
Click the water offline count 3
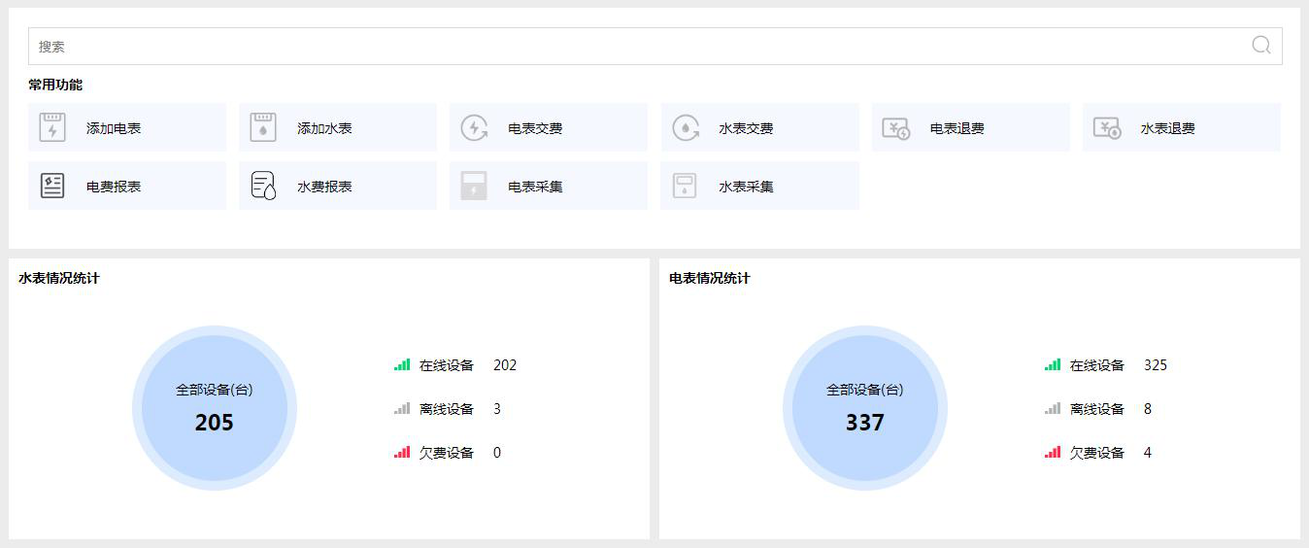click(497, 409)
